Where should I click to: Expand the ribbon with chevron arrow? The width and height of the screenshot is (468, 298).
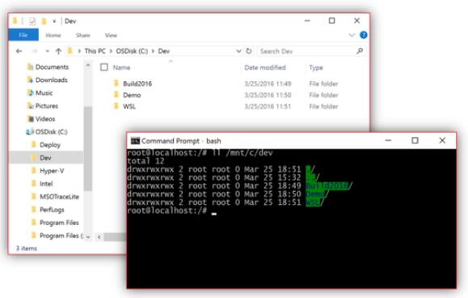(352, 35)
